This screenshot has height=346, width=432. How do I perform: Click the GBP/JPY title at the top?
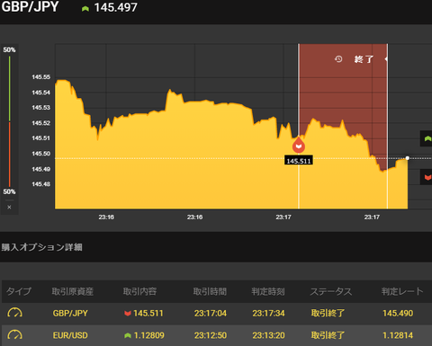30,6
